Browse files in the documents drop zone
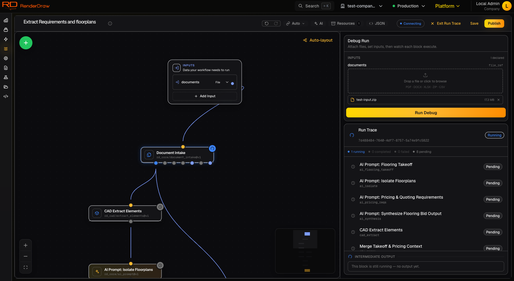 pos(425,81)
